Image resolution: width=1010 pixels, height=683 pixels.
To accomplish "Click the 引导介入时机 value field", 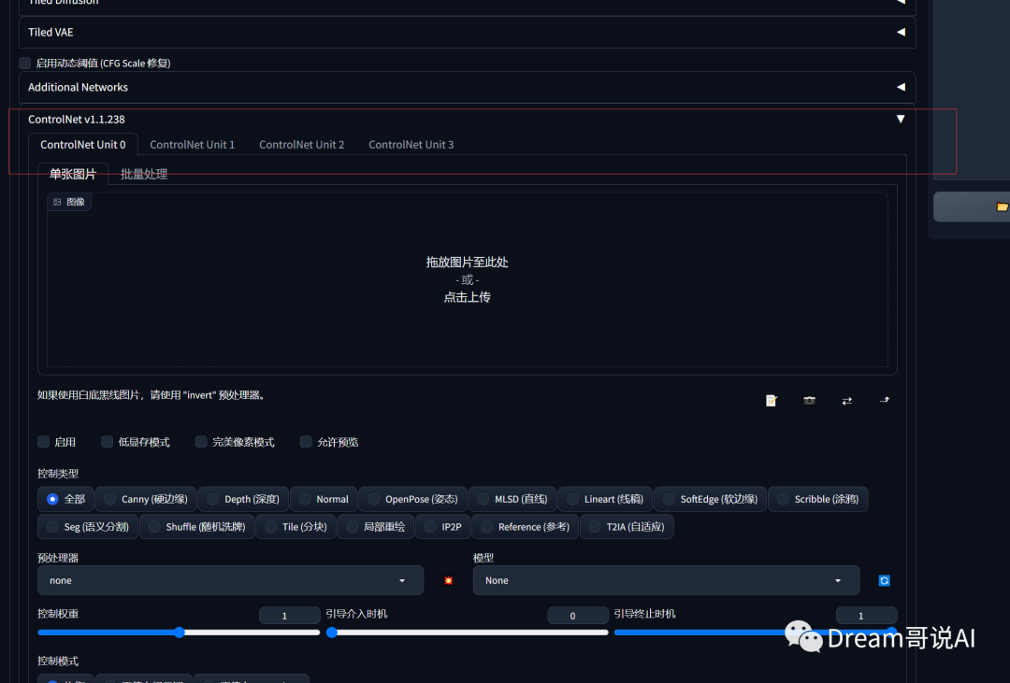I will tap(578, 616).
